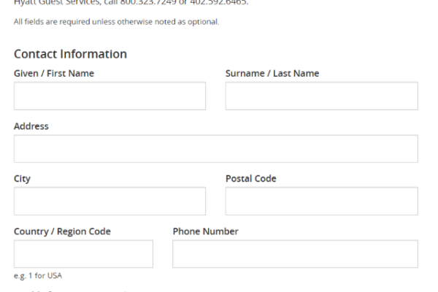Viewport: 438px width, 292px height.
Task: Click the 800.323.7249 phone number
Action: click(148, 2)
